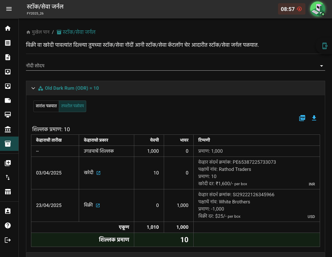Screen dimensions: 332x257
Task: Open the settings panel icon at right edge
Action: [x=325, y=46]
